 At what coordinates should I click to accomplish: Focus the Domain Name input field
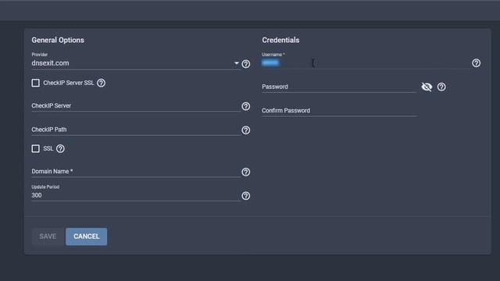coord(136,172)
